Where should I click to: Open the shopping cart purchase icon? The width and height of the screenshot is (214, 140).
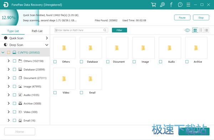coord(153,5)
